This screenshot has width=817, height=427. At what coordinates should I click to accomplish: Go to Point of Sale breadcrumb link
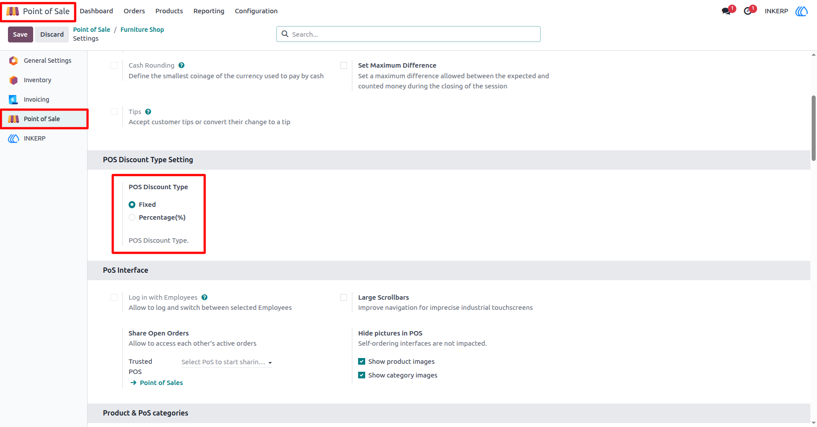click(x=92, y=30)
